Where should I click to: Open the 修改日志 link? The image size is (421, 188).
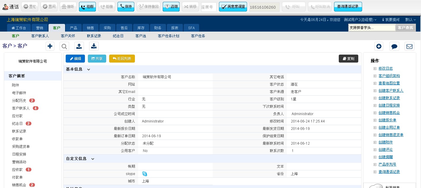(x=386, y=68)
